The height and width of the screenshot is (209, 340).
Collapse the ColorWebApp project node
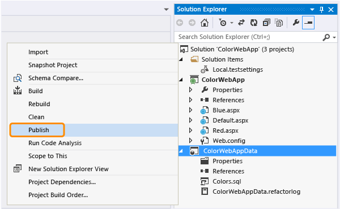coord(181,80)
